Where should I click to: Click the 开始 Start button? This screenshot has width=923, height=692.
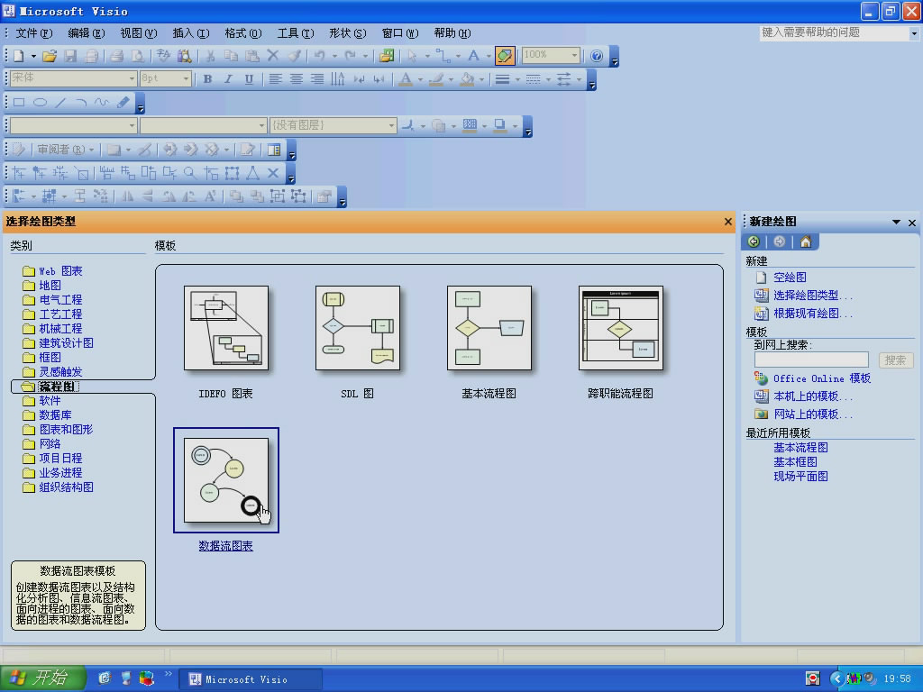tap(42, 678)
